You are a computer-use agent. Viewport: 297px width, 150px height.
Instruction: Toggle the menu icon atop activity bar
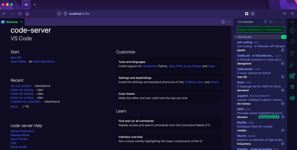pos(292,22)
